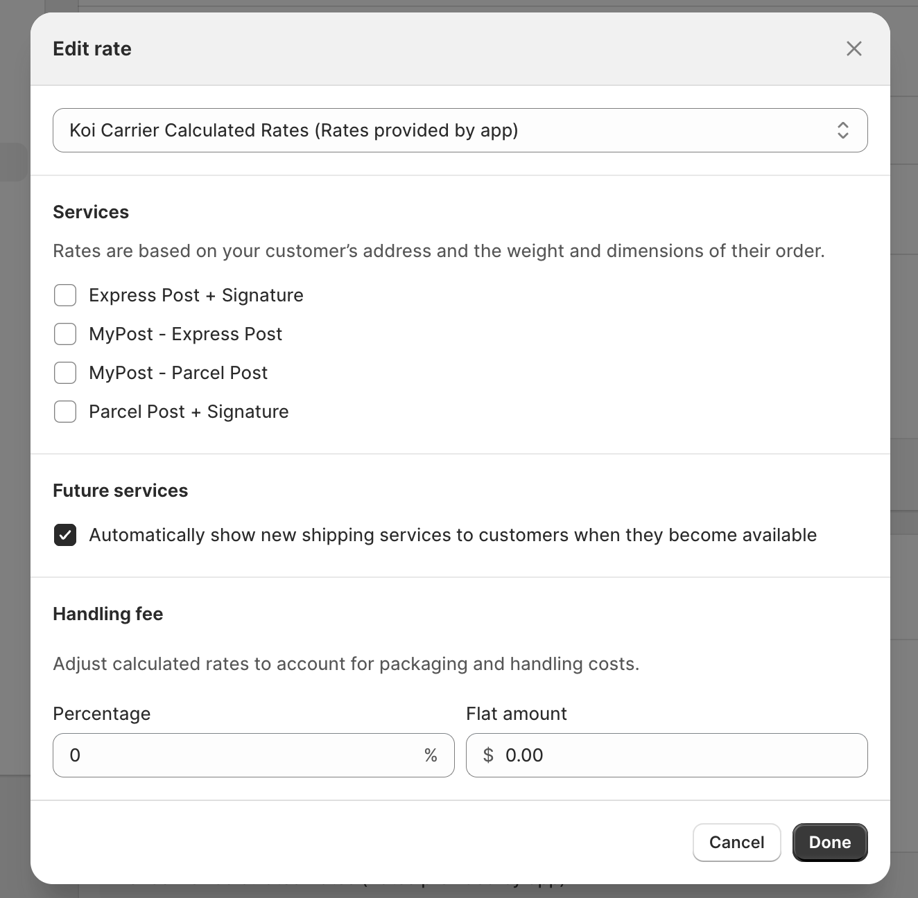
Task: Confirm changes with the Done button
Action: point(829,843)
